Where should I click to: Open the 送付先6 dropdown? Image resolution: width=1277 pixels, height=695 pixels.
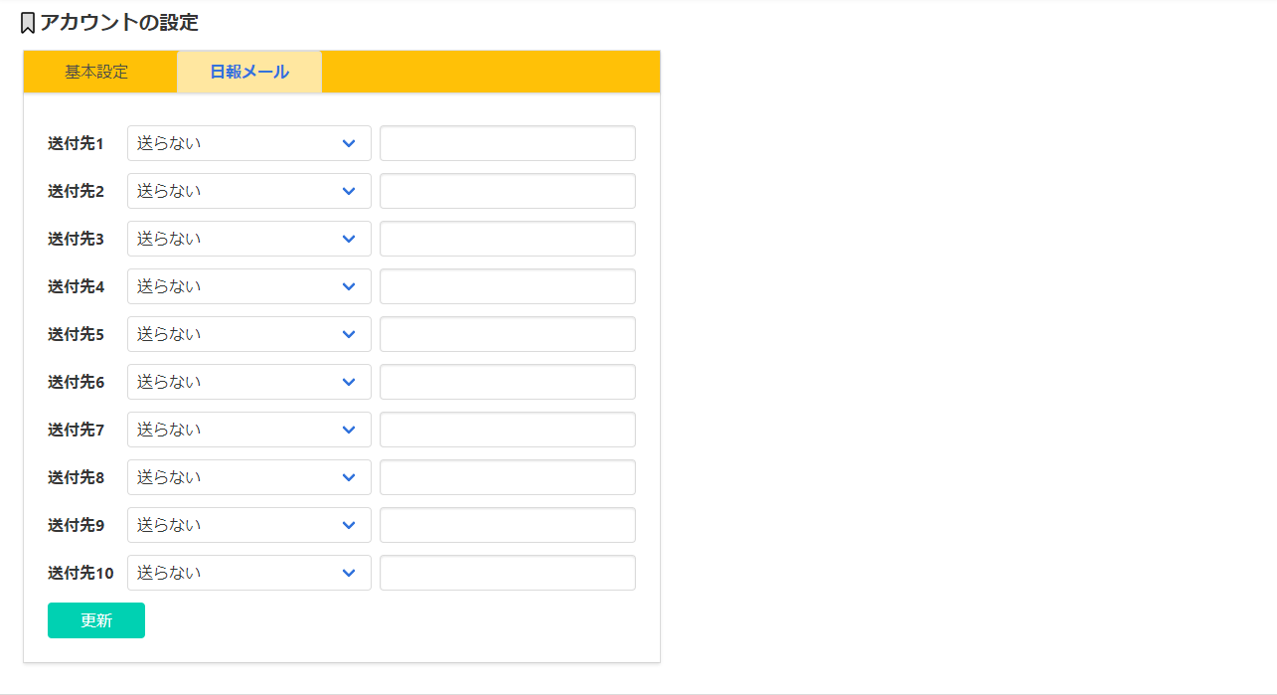[x=249, y=382]
